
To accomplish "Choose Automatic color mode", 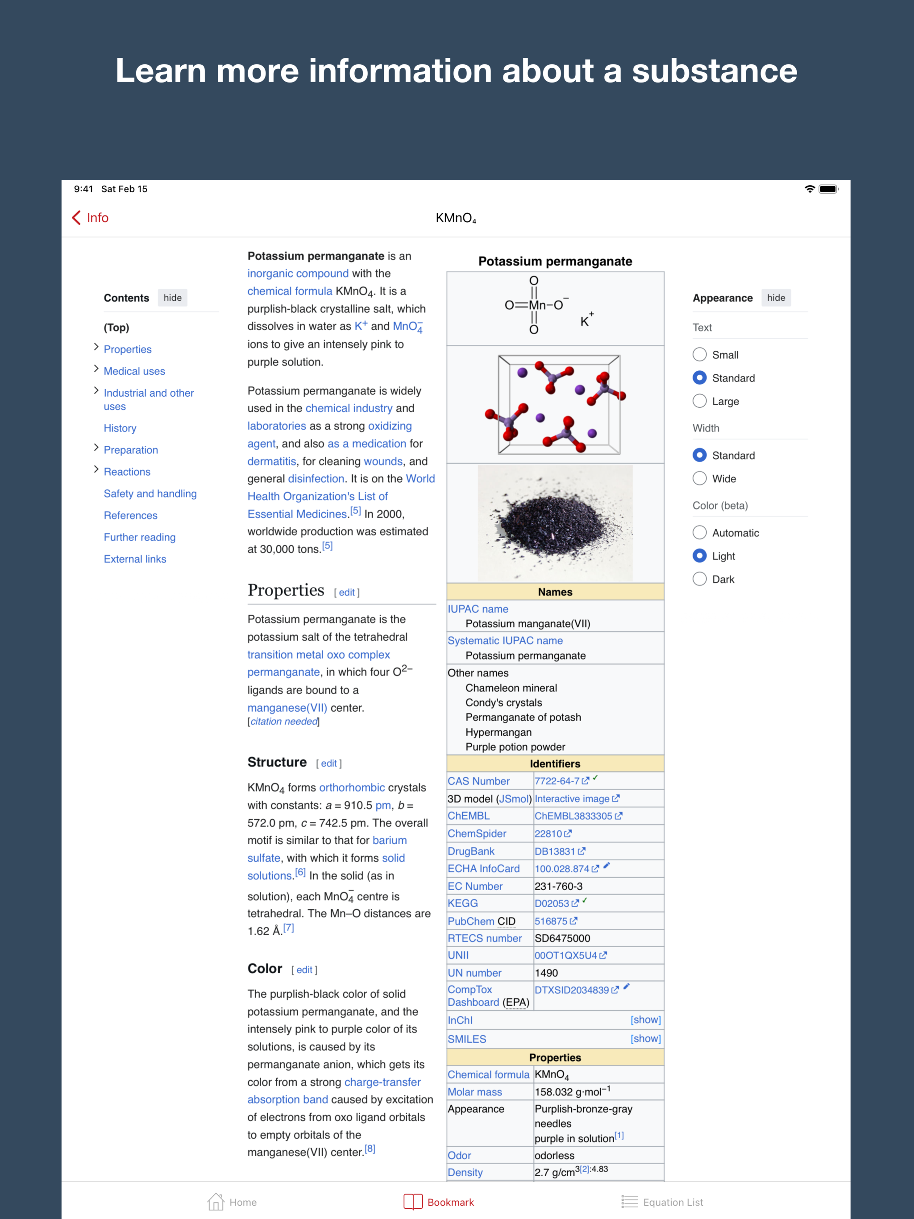I will pos(699,532).
